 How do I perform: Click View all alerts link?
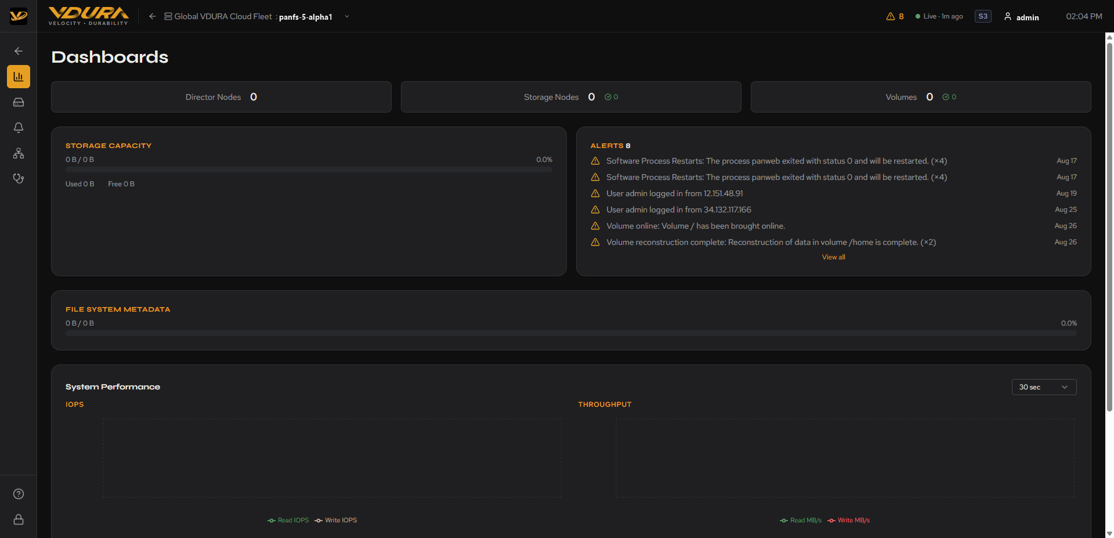(834, 257)
